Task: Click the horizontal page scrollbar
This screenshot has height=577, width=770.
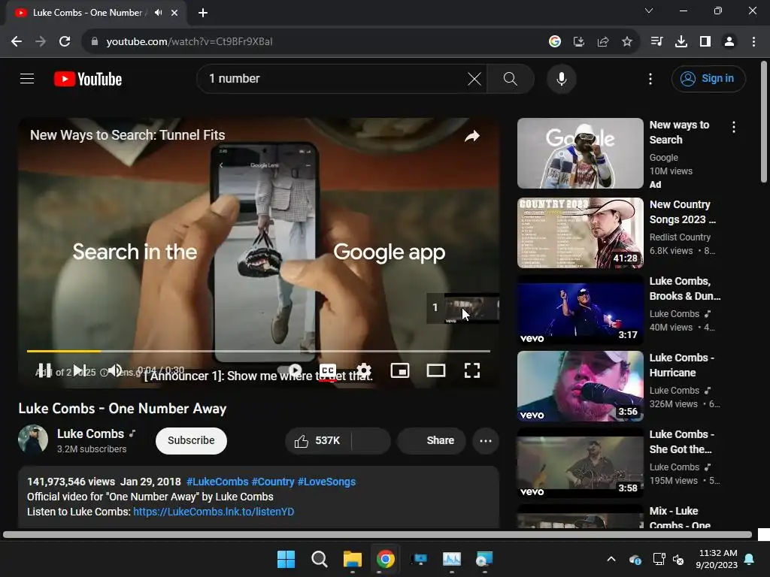Action: click(377, 534)
